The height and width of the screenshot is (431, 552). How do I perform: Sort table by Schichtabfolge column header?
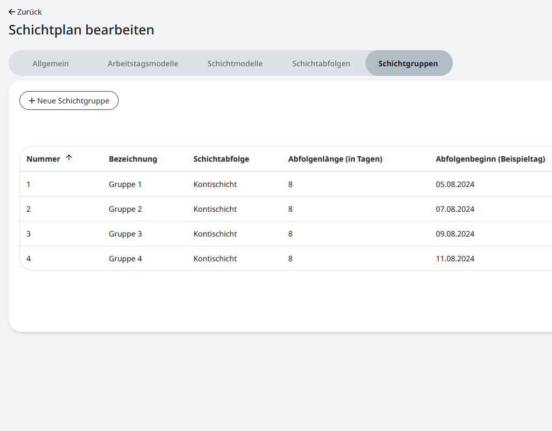tap(221, 159)
